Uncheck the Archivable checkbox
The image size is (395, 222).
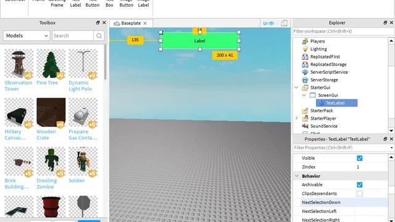pyautogui.click(x=359, y=185)
